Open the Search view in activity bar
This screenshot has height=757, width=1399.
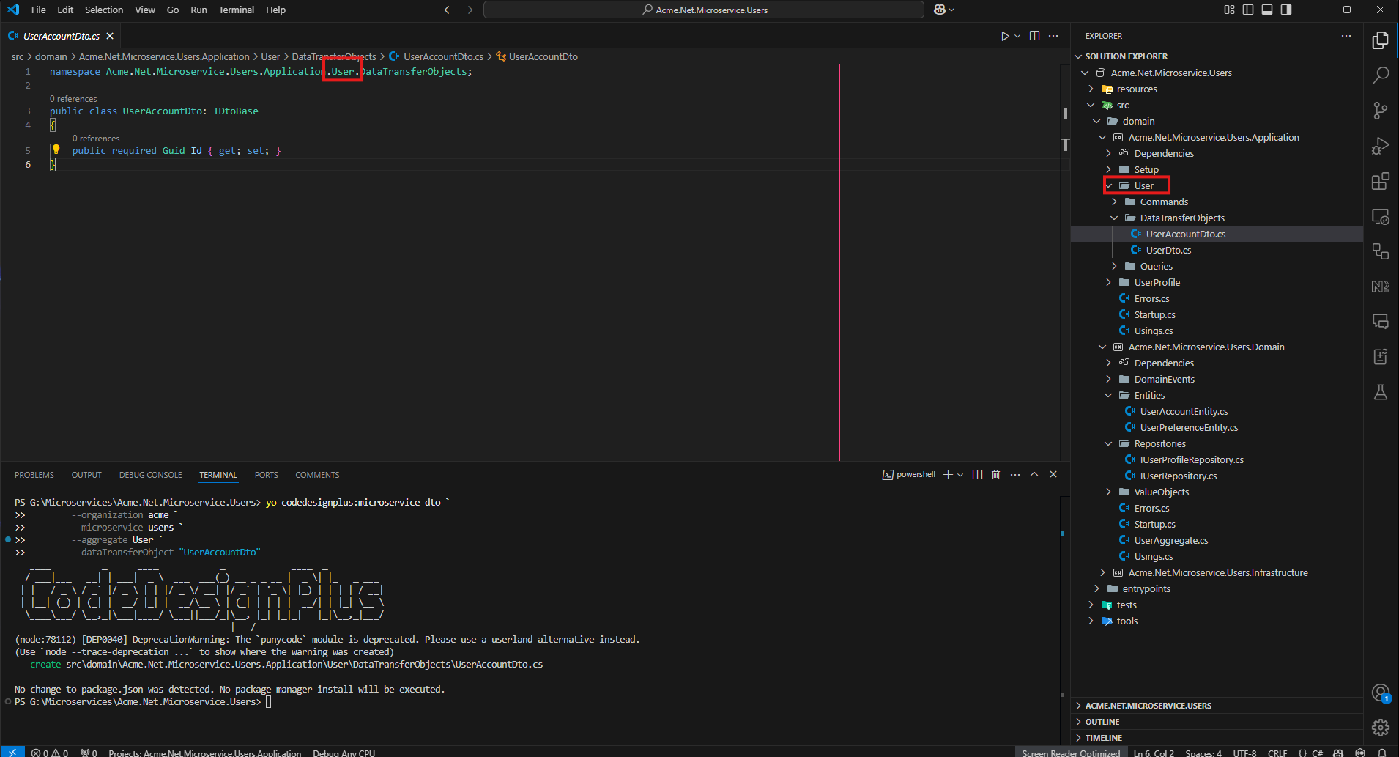tap(1381, 75)
